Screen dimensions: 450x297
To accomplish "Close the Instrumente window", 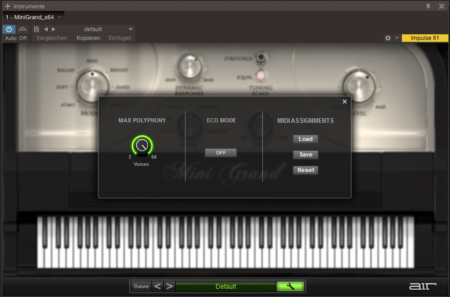I will pyautogui.click(x=442, y=6).
